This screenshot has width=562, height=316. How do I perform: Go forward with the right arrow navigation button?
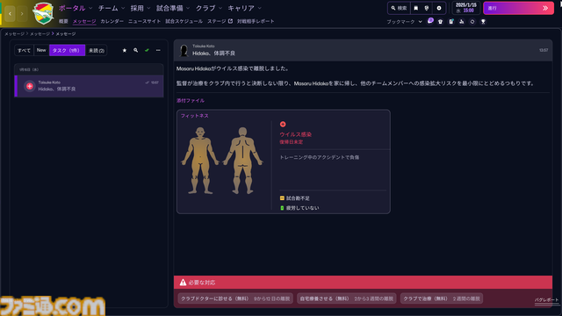pos(22,14)
